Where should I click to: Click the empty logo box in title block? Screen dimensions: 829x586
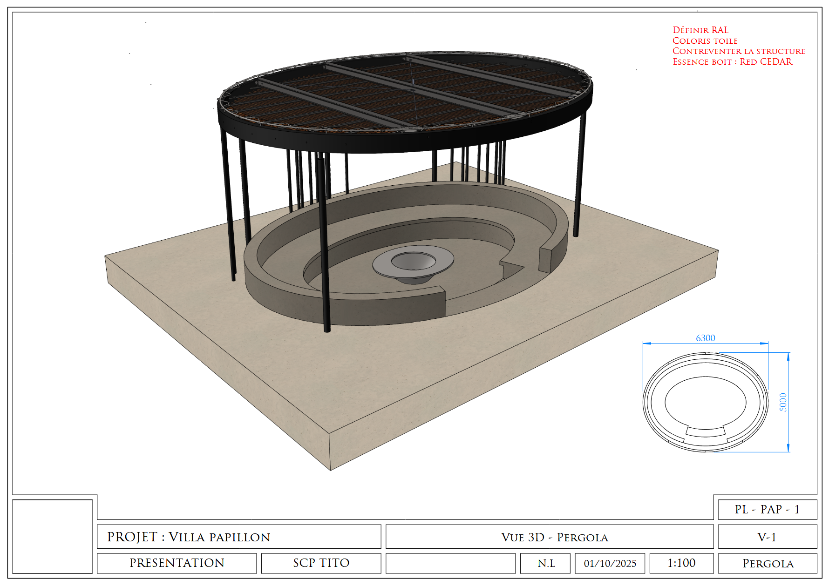(52, 536)
